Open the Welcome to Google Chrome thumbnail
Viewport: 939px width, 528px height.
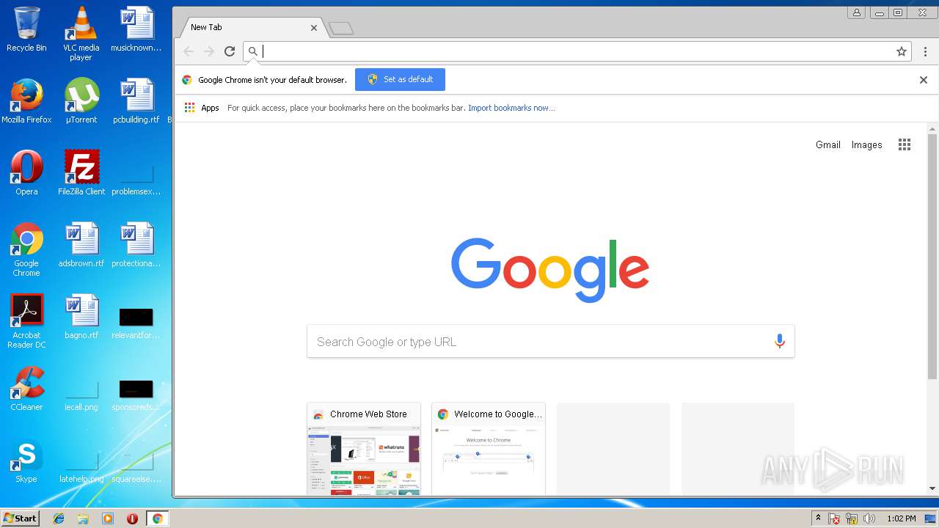click(x=489, y=449)
